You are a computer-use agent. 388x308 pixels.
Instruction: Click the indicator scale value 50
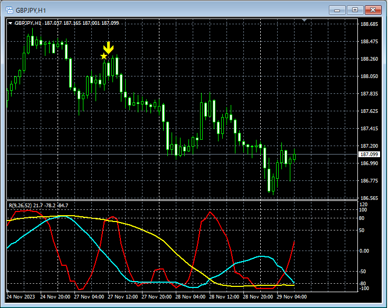362,230
